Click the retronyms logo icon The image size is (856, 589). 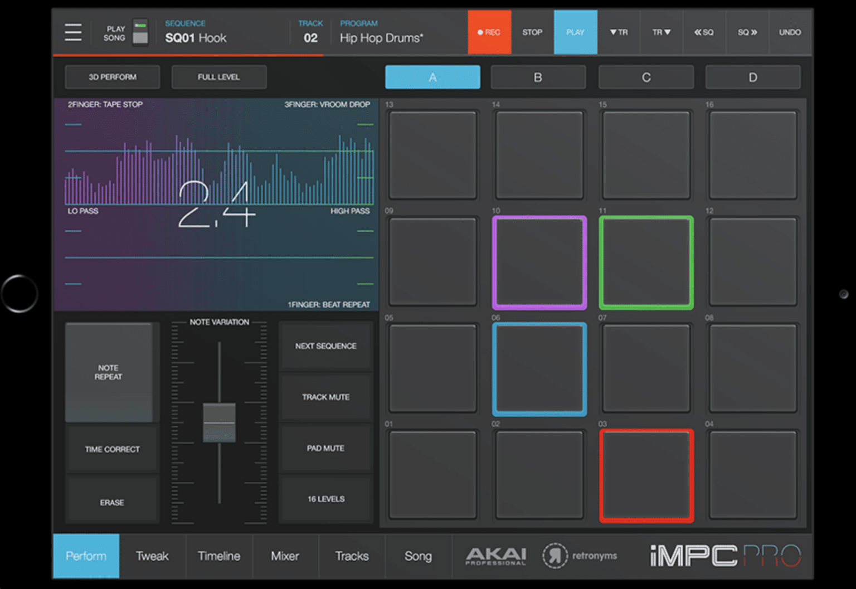[555, 556]
